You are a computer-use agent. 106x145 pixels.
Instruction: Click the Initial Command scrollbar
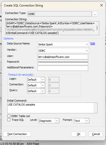click(95, 108)
